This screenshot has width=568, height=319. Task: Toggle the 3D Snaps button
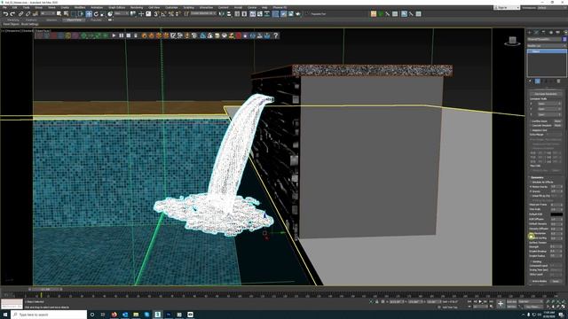click(156, 14)
